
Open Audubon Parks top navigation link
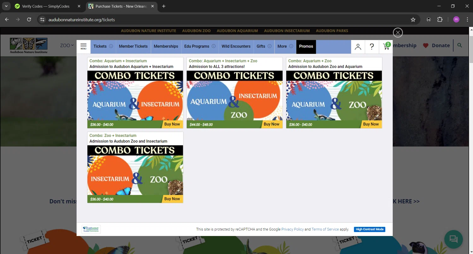point(332,31)
